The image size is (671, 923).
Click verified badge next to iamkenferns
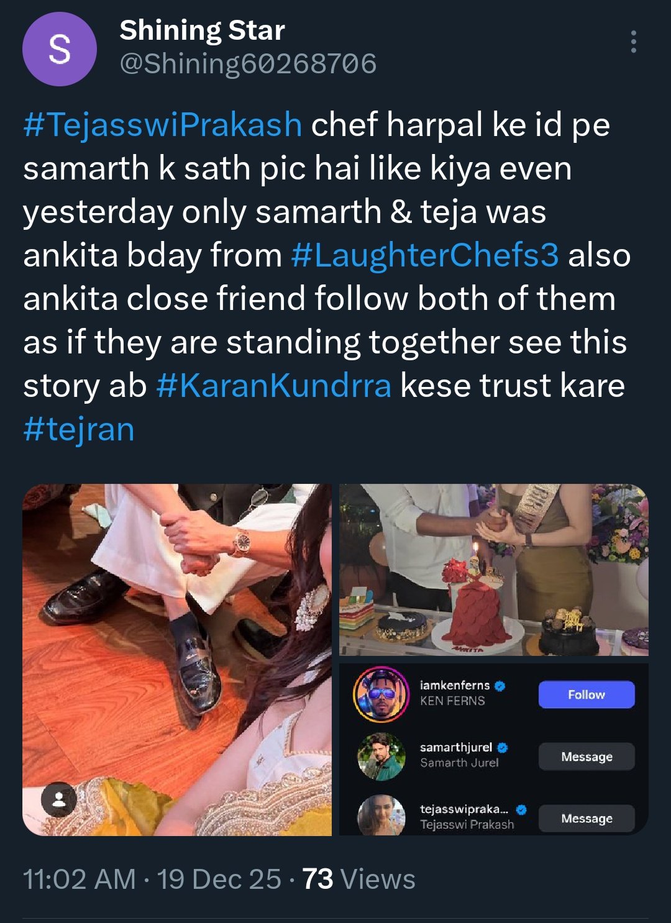pos(500,686)
